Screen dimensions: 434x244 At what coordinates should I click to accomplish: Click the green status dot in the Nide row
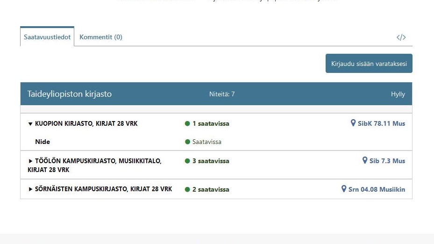tap(188, 142)
